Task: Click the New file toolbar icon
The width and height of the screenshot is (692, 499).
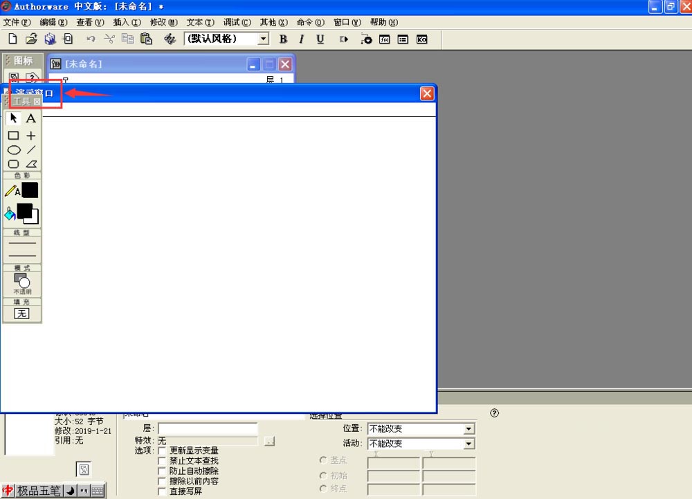Action: pos(12,39)
